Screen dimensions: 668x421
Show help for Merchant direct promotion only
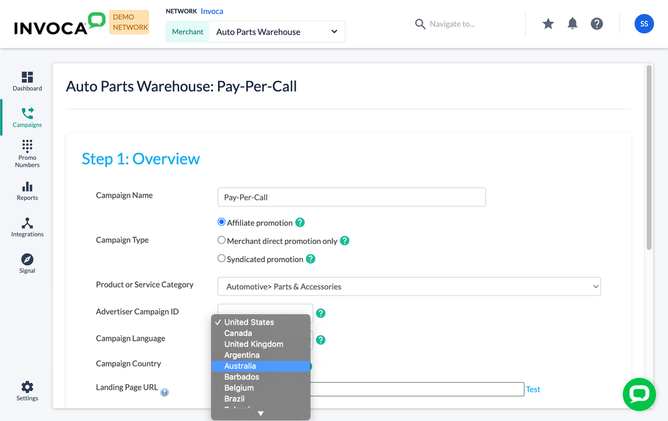pyautogui.click(x=344, y=241)
